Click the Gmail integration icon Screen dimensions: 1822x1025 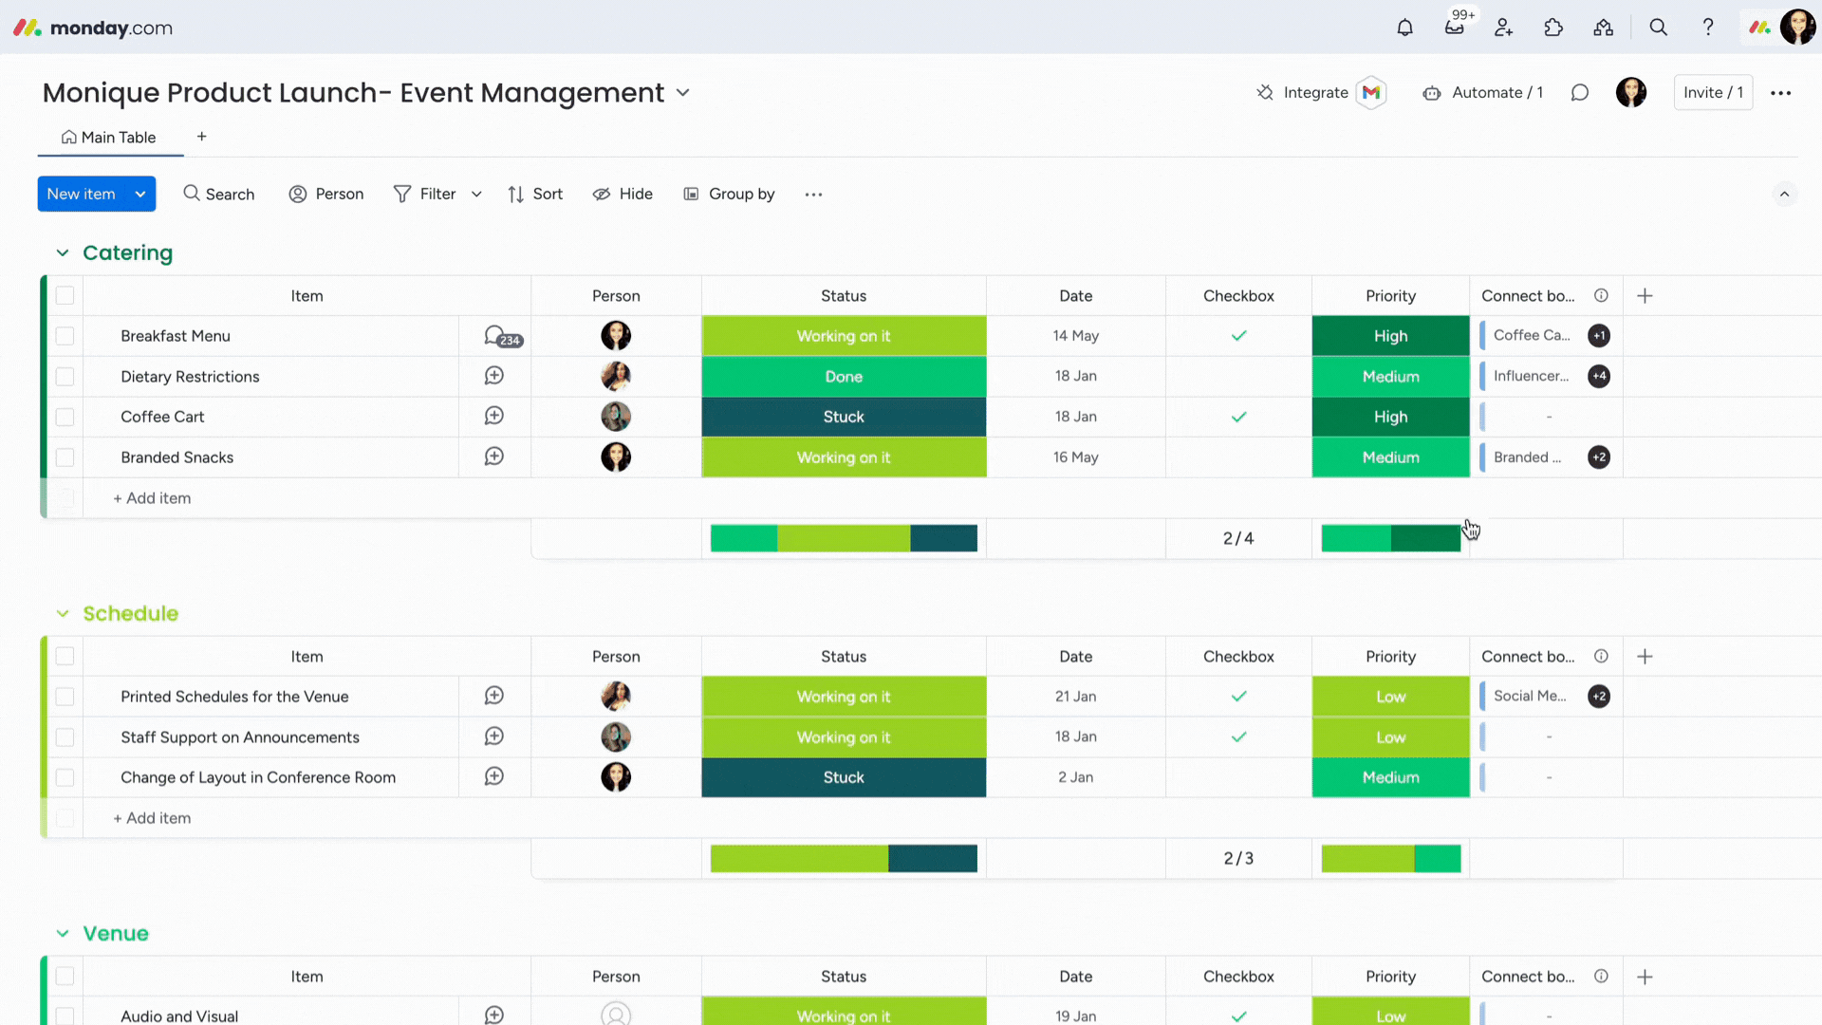[1370, 92]
